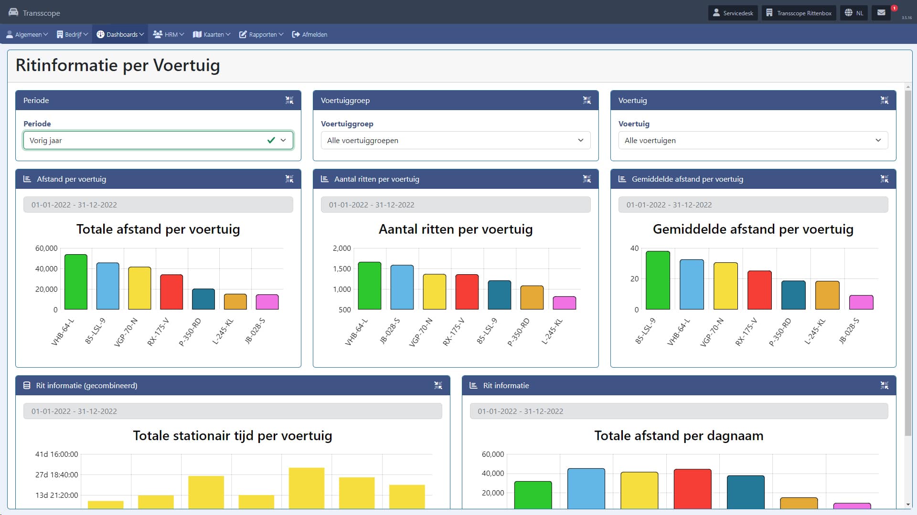This screenshot has height=515, width=917.
Task: Click the date range field in Rit informatie panel
Action: 679,411
